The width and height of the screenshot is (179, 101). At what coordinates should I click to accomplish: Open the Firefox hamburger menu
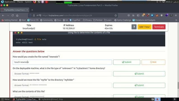[176, 15]
